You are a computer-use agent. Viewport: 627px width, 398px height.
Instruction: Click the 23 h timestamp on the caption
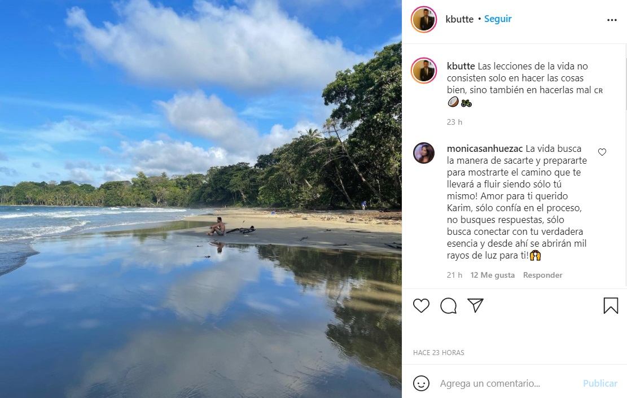[454, 121]
